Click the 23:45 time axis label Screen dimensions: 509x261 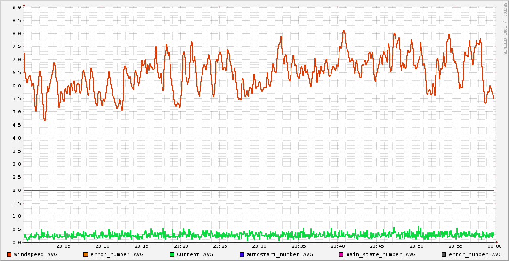click(377, 247)
